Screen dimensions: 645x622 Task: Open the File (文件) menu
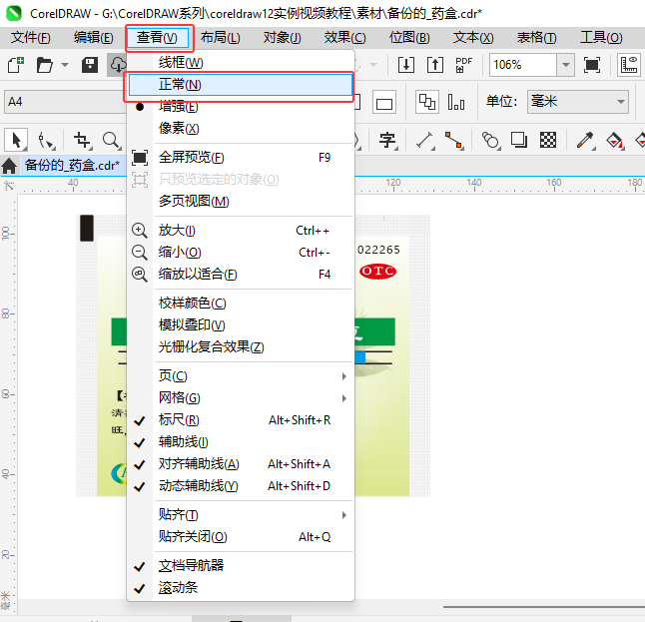click(x=30, y=38)
